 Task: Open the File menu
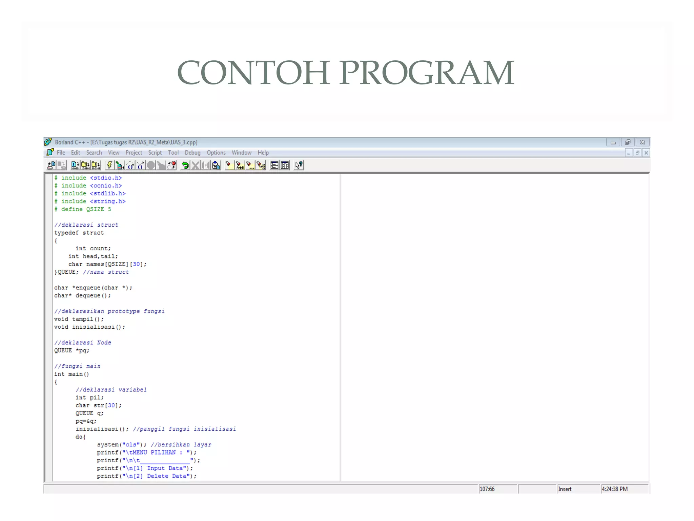point(61,153)
